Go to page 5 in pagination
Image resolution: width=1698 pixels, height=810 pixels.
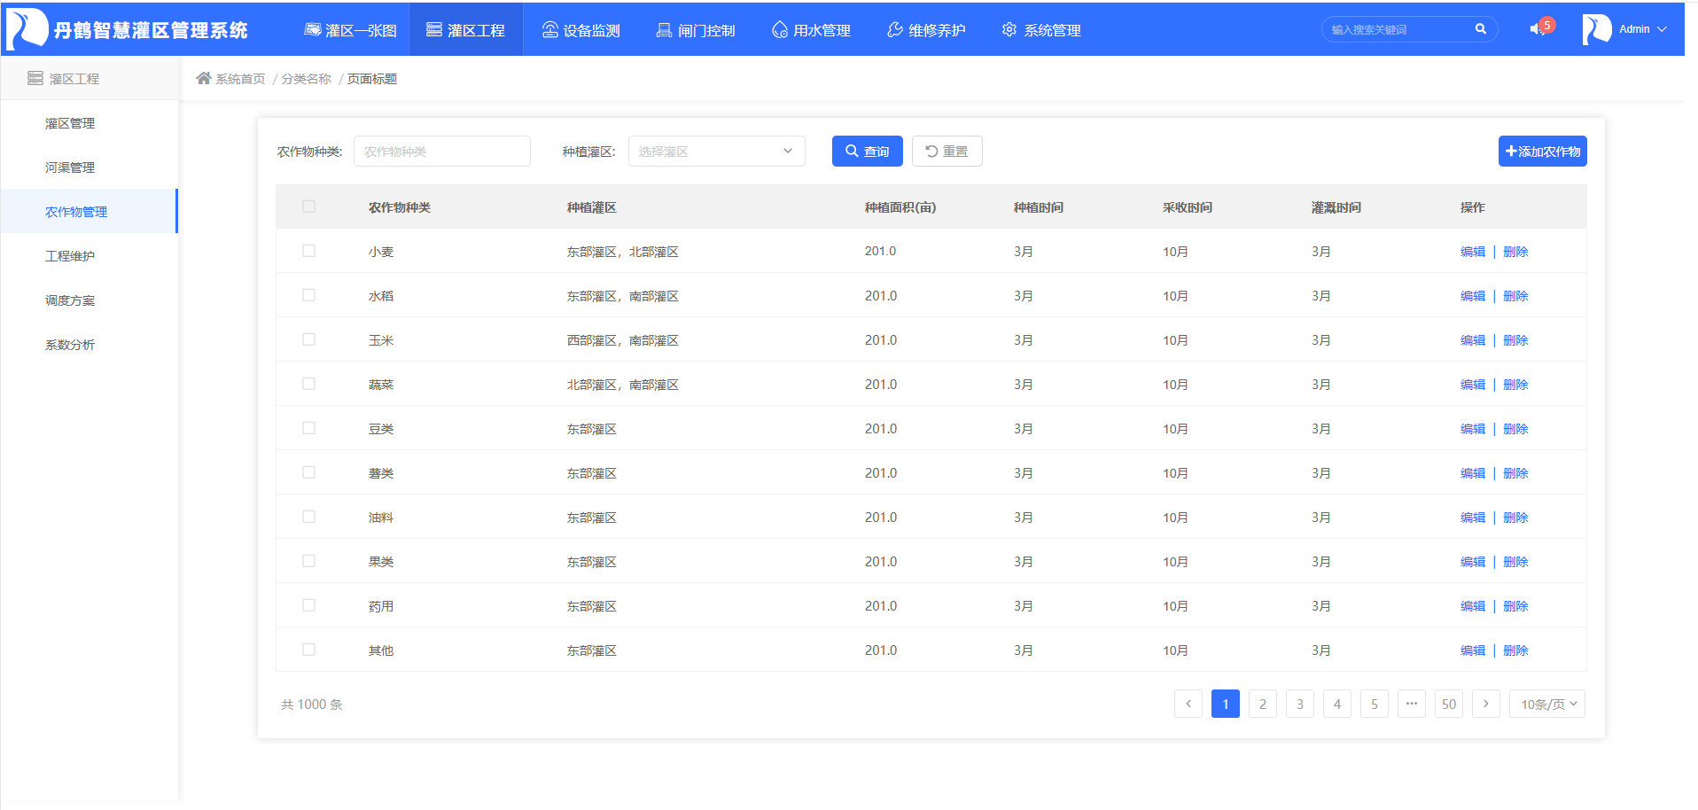[1375, 704]
